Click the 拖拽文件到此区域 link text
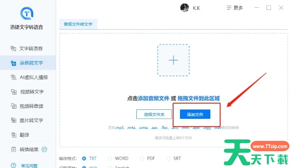 (199, 98)
